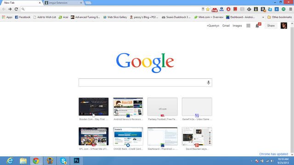Show hidden system tray icons arrow

pos(251,161)
